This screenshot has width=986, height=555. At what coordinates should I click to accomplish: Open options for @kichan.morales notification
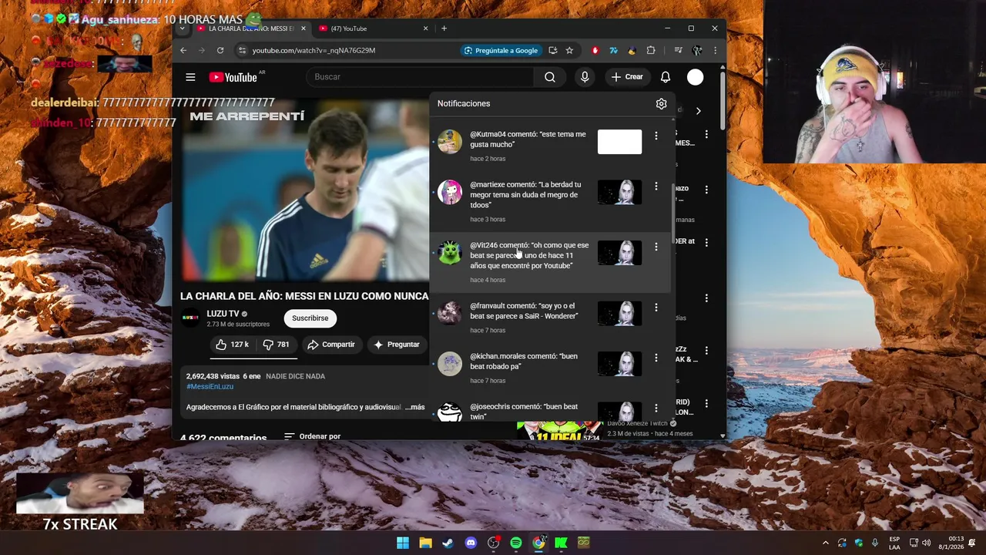click(656, 358)
